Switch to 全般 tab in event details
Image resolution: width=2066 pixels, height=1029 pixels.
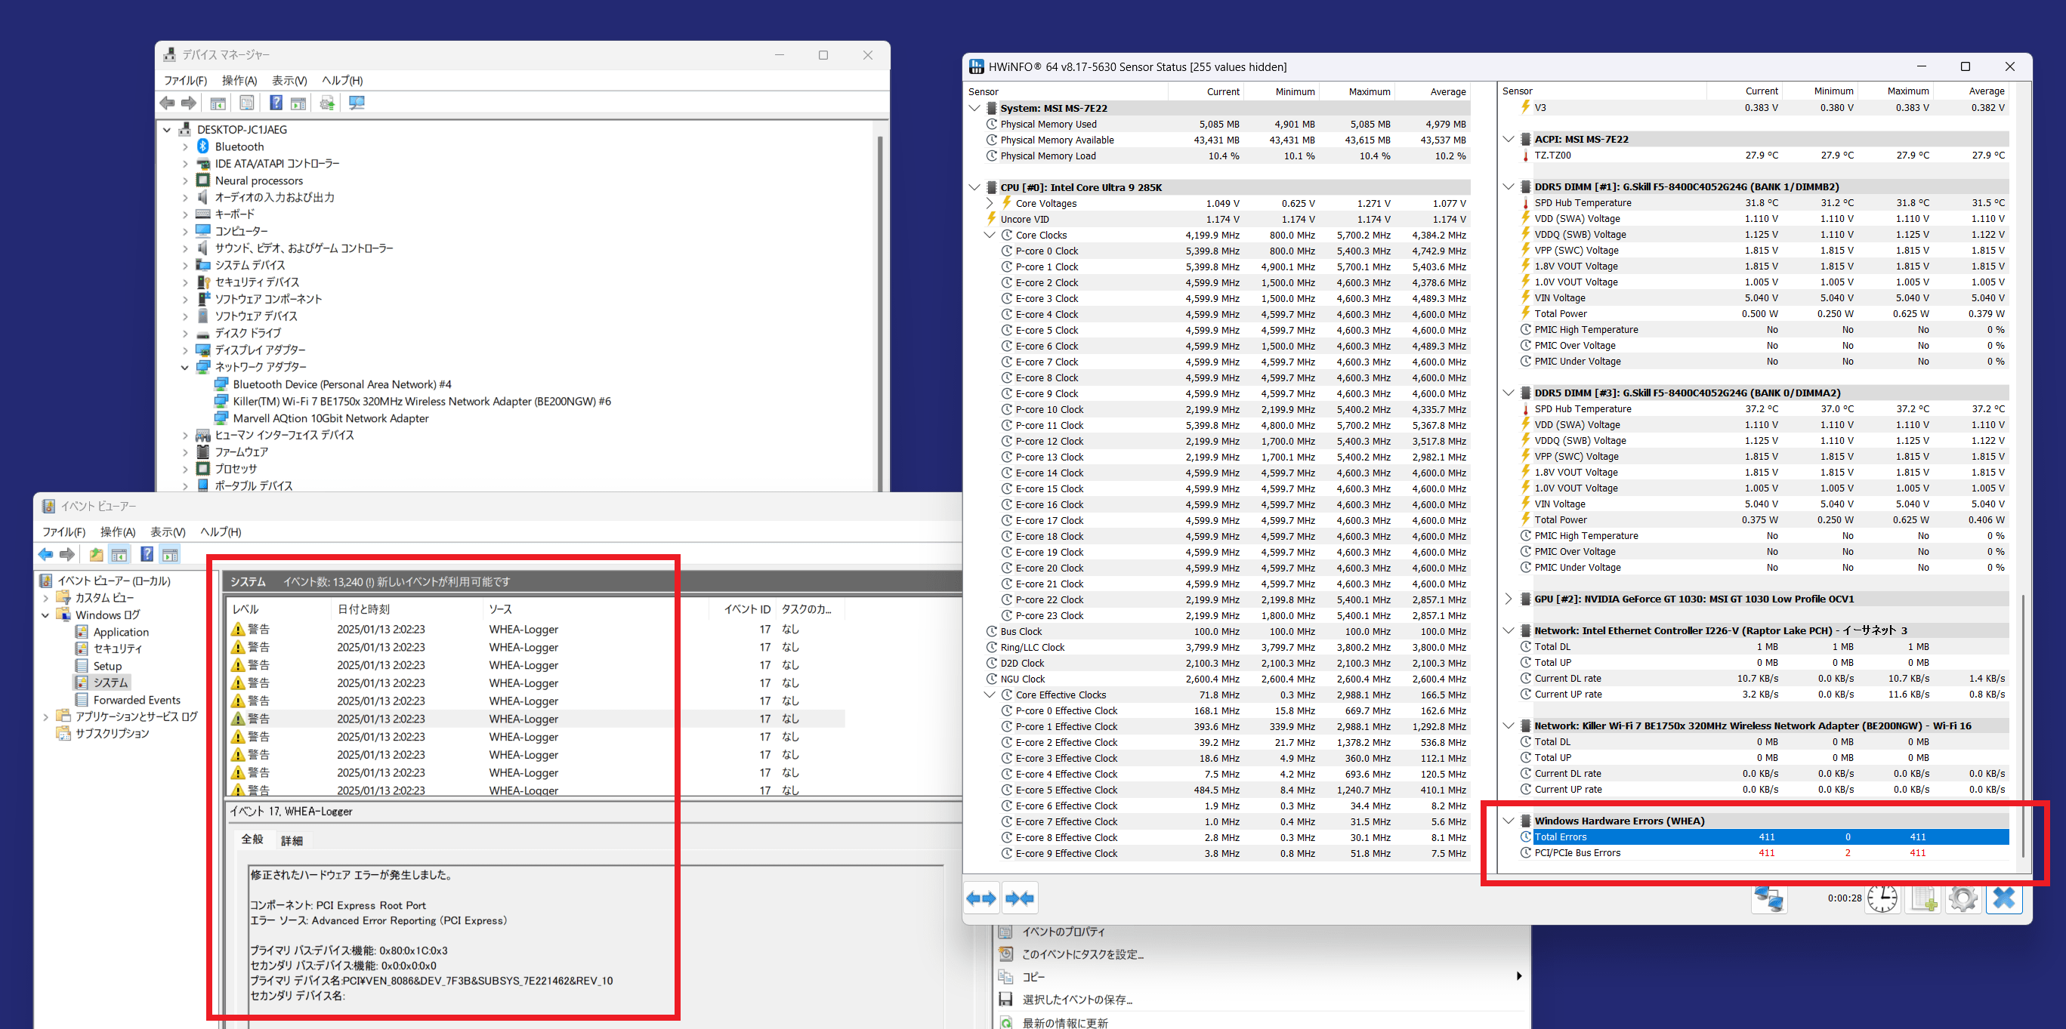click(x=252, y=839)
